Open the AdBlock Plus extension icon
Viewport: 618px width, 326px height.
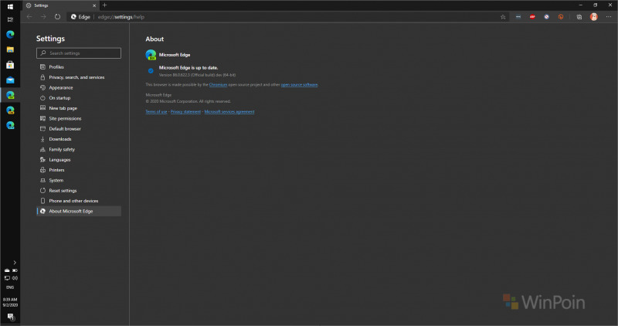pyautogui.click(x=532, y=17)
